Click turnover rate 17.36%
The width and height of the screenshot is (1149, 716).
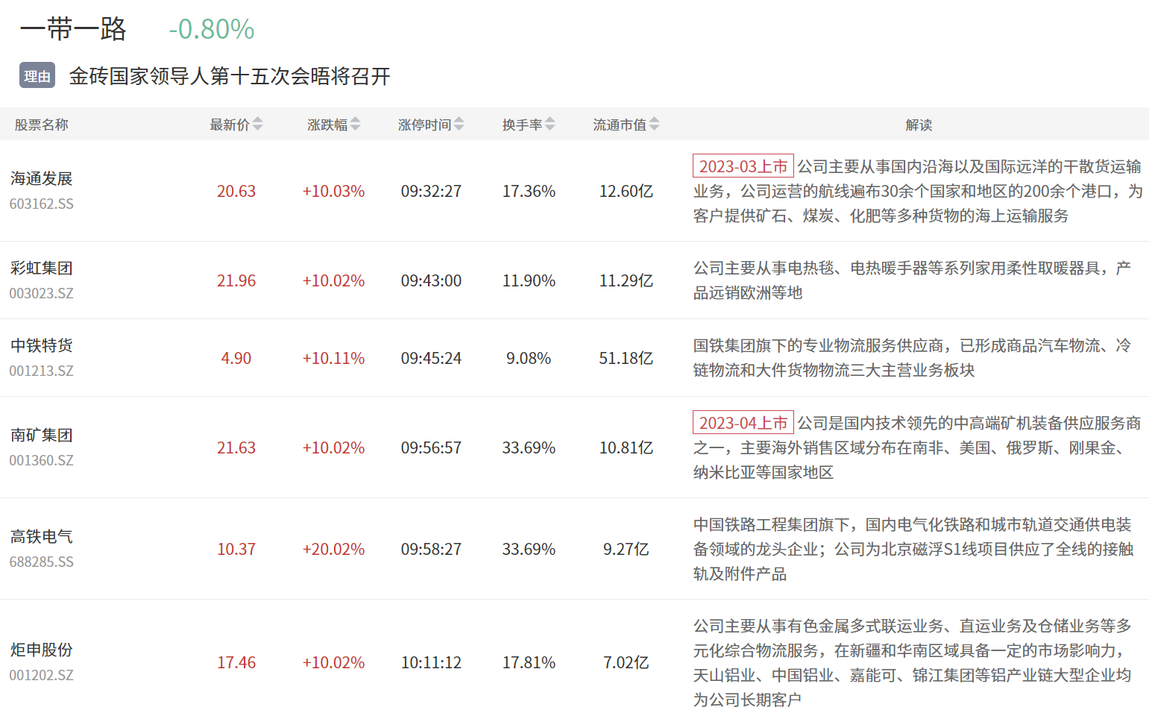coord(529,191)
